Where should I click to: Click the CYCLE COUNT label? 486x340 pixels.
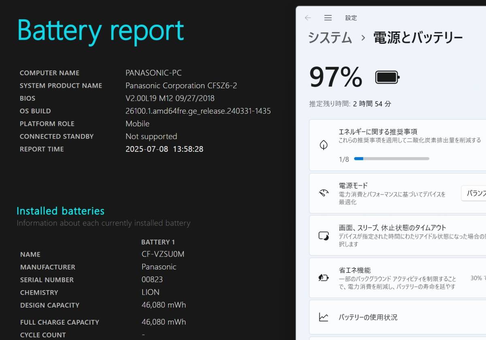click(43, 335)
